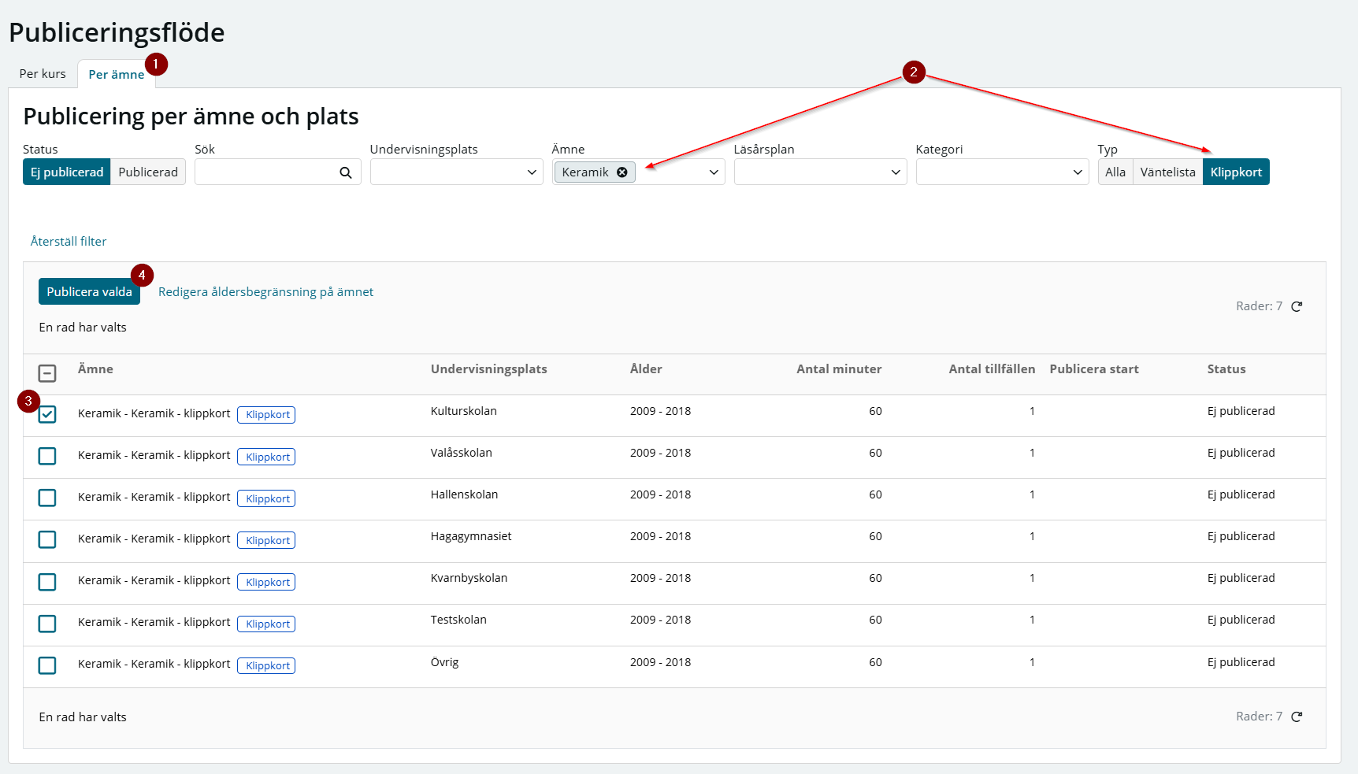Screen dimensions: 1358x774
Task: Switch to the Per kurs tab
Action: pyautogui.click(x=43, y=74)
